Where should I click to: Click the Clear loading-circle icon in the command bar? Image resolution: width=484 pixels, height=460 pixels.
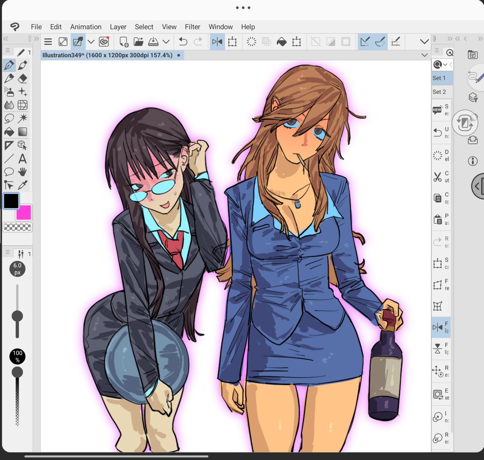tap(251, 42)
